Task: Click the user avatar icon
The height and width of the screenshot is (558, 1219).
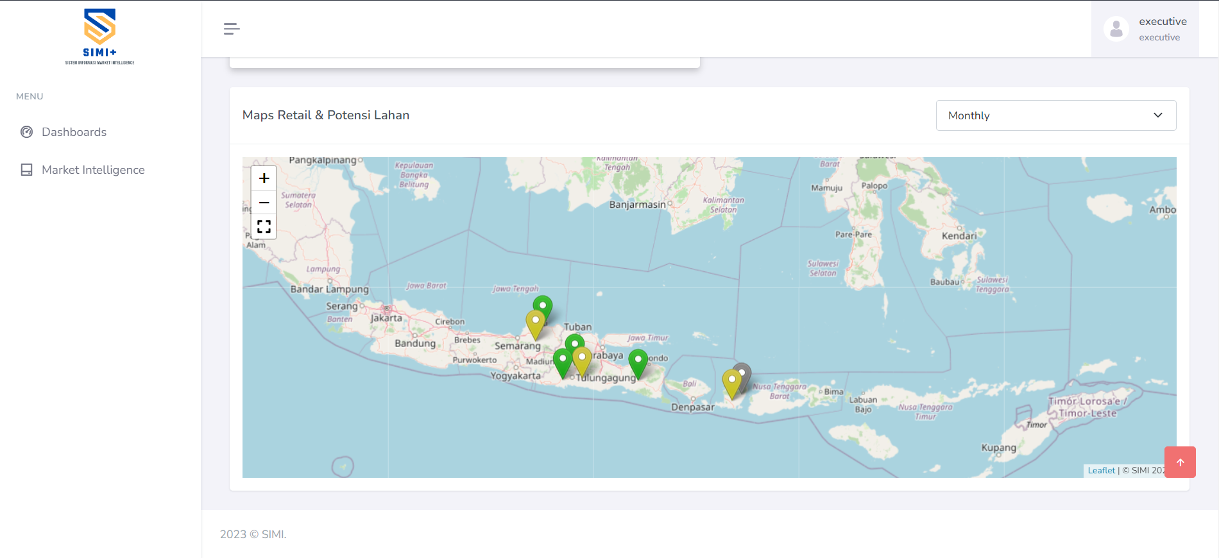Action: click(1116, 29)
